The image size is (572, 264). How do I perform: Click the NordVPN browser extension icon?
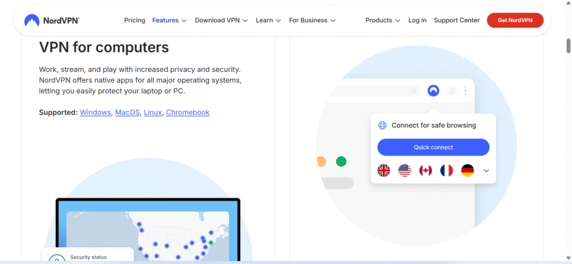pos(433,90)
